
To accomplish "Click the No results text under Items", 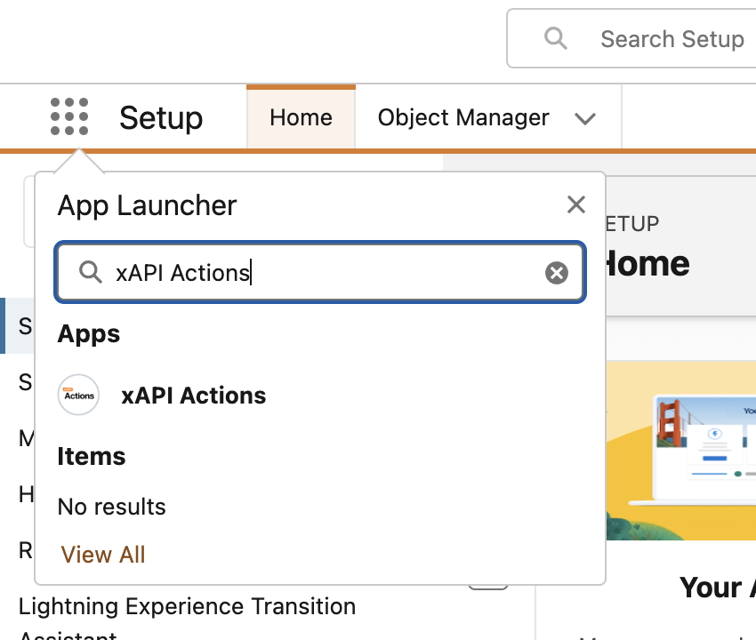I will tap(112, 507).
